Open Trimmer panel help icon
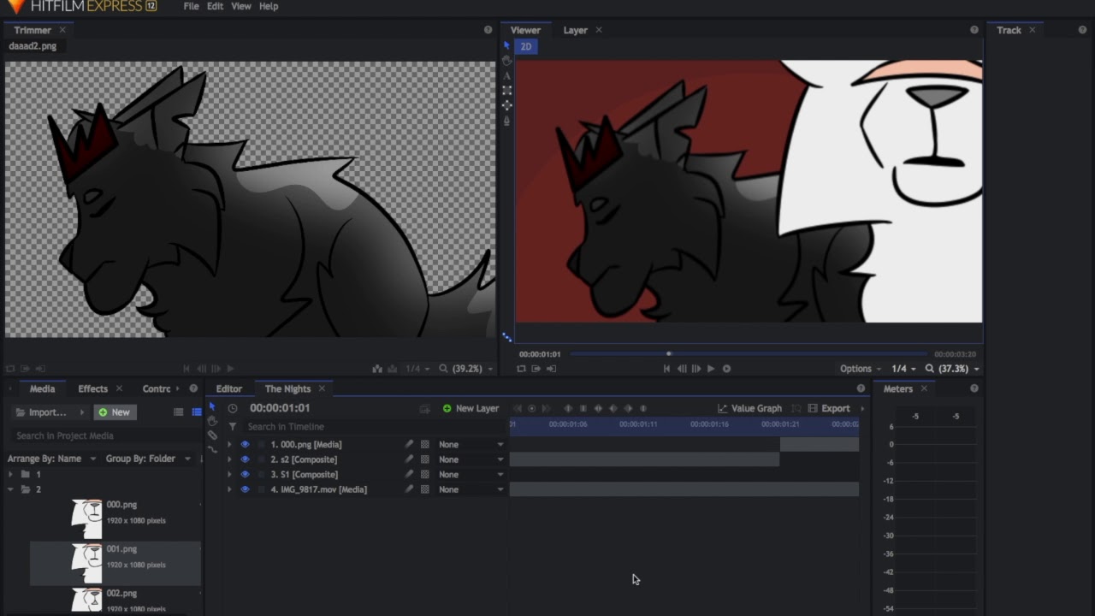 pos(488,30)
